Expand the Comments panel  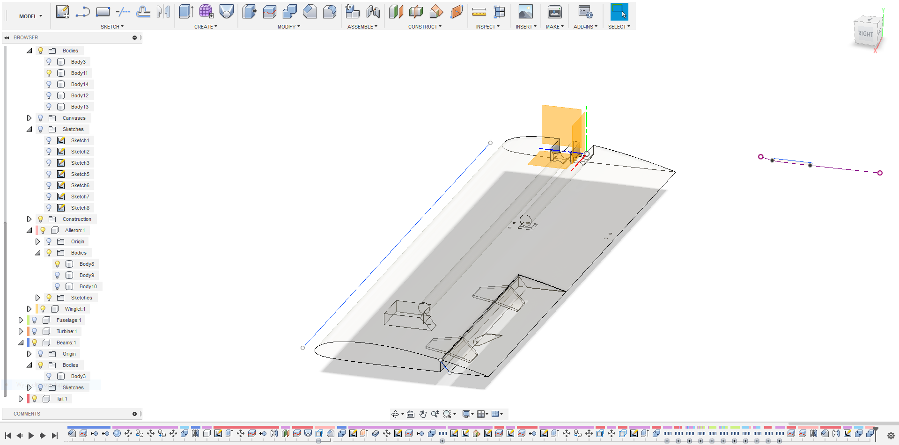coord(134,414)
